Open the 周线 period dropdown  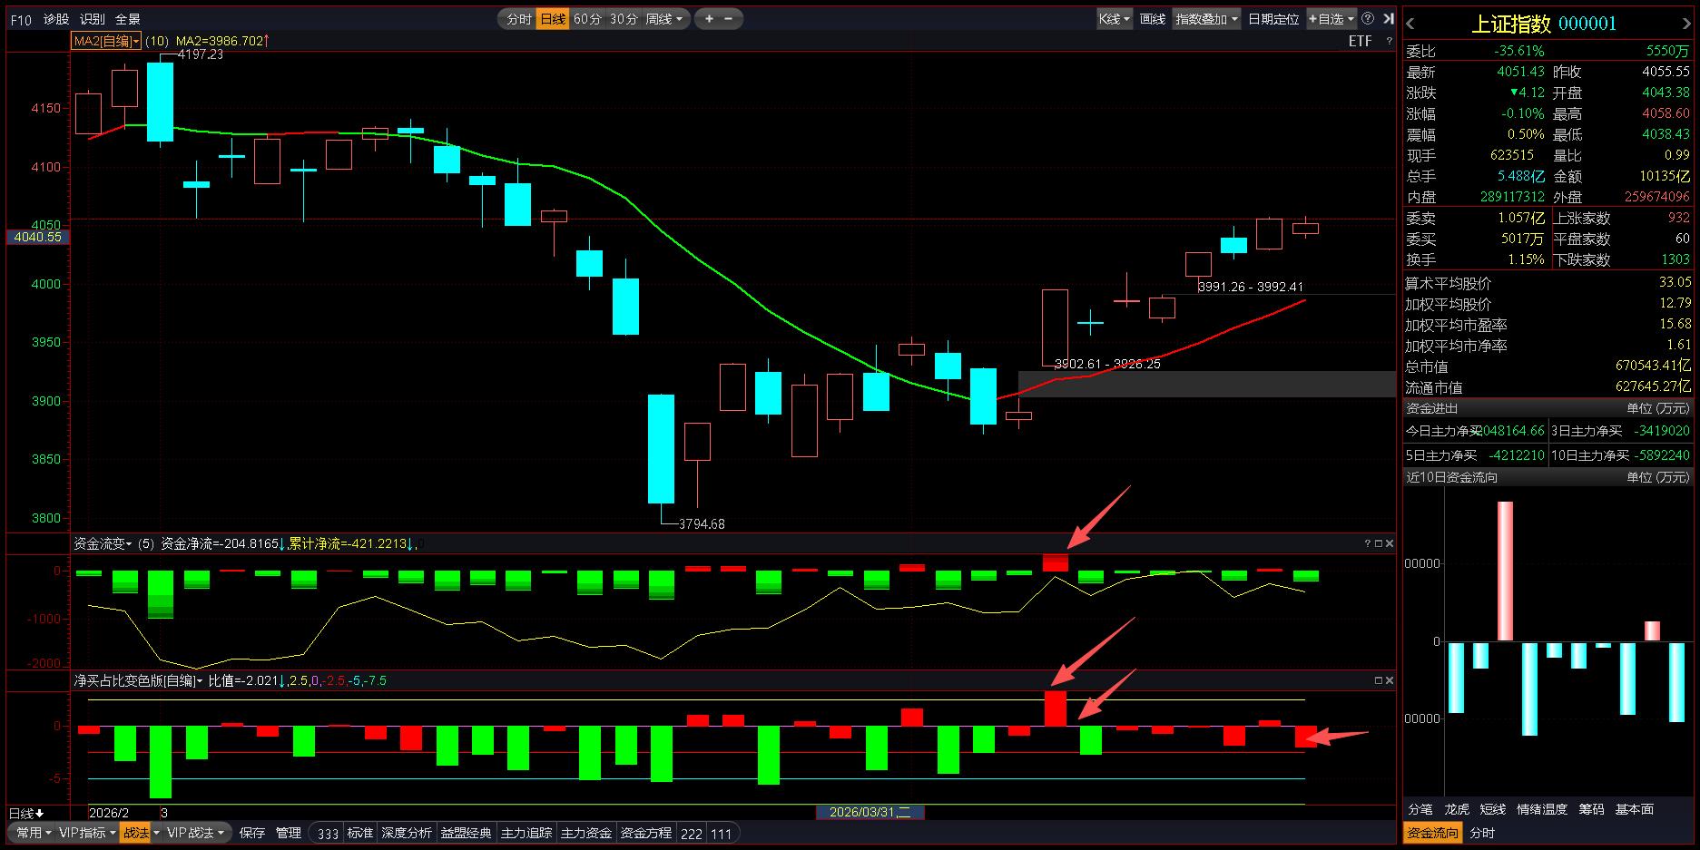click(663, 19)
